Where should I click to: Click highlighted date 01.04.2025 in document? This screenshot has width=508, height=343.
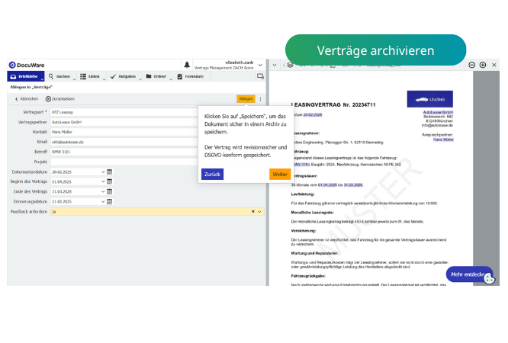click(327, 185)
